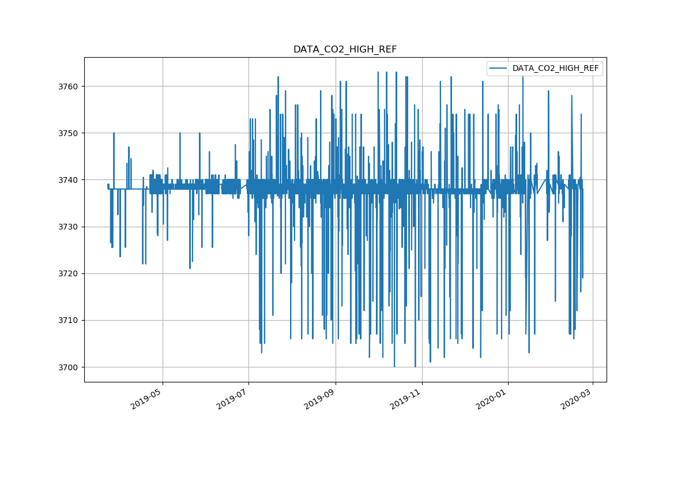Click the 3760 y-axis tick label
Viewport: 674px width, 477px height.
pos(69,87)
